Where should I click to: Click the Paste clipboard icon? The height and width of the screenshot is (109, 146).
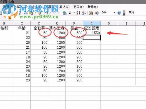[31, 13]
